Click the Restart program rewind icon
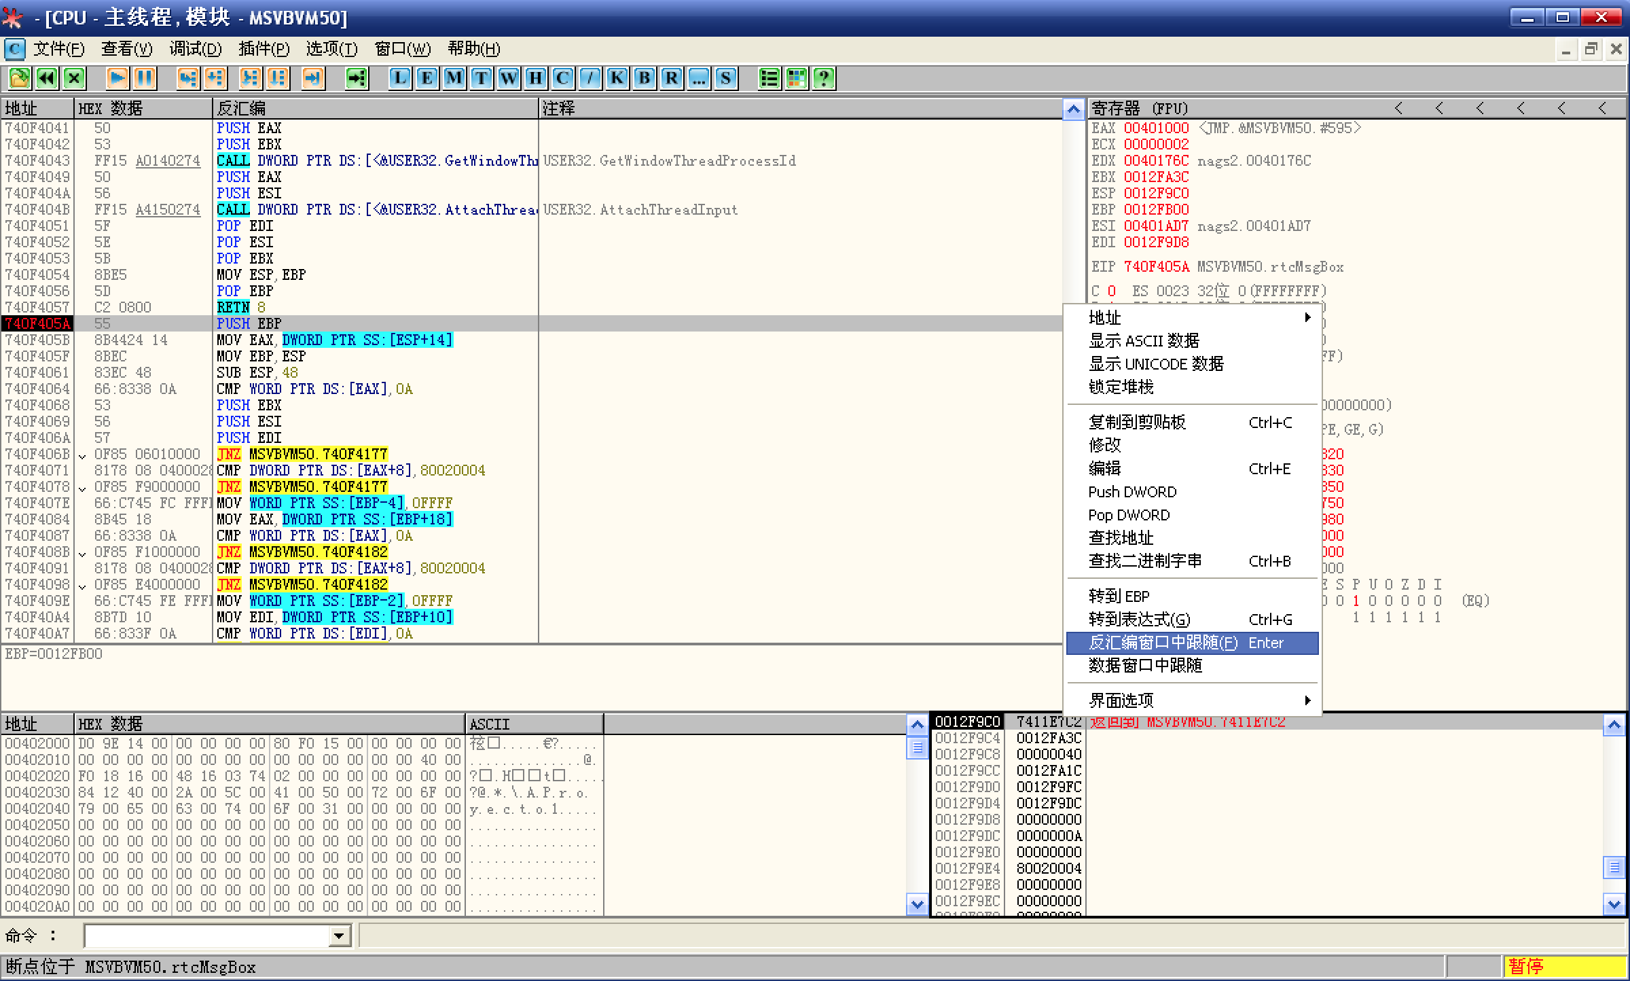This screenshot has height=981, width=1630. (x=46, y=78)
